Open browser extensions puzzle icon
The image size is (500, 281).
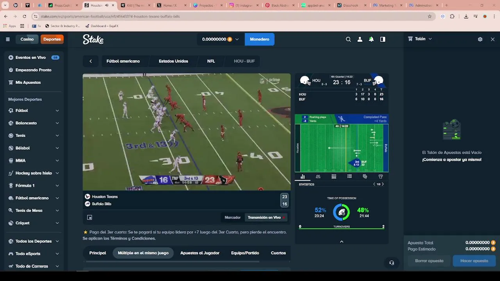(x=452, y=16)
